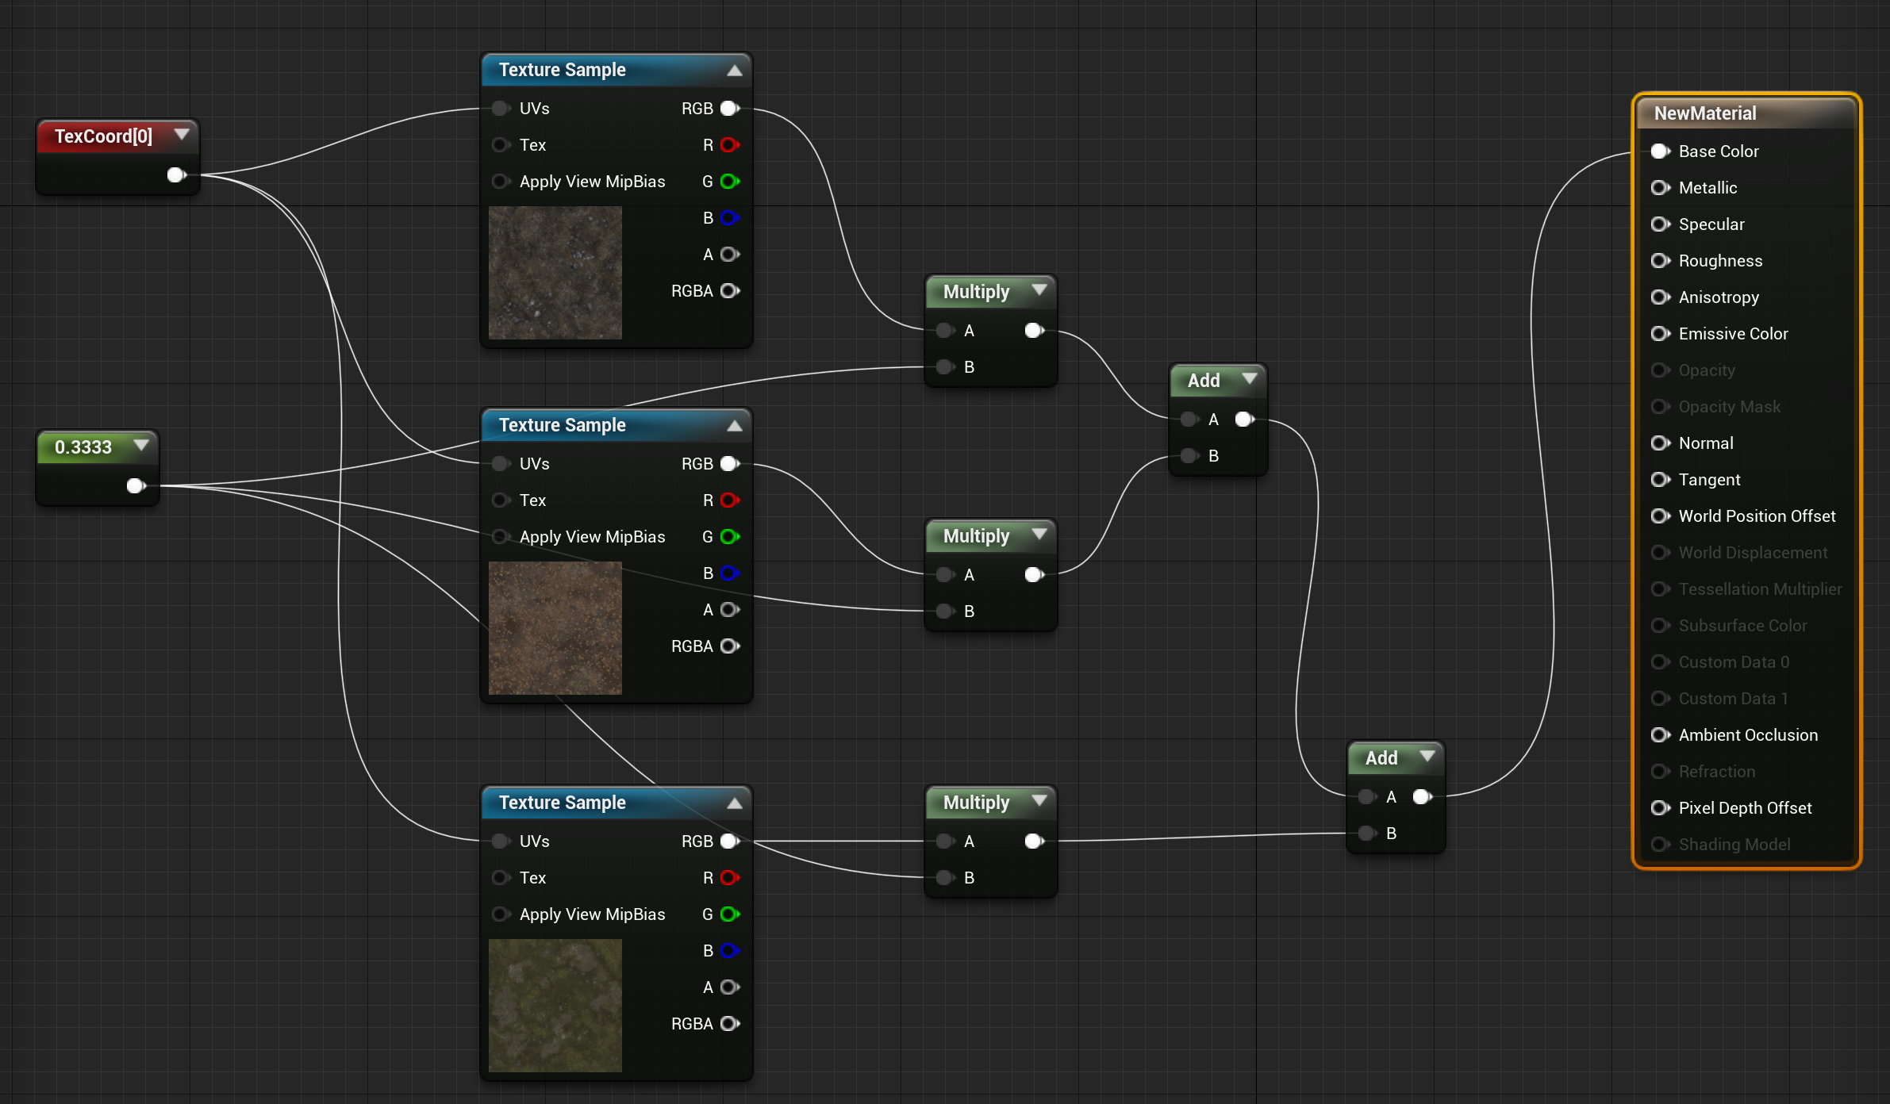
Task: Click the Ambient Occlusion input pin
Action: (1660, 735)
